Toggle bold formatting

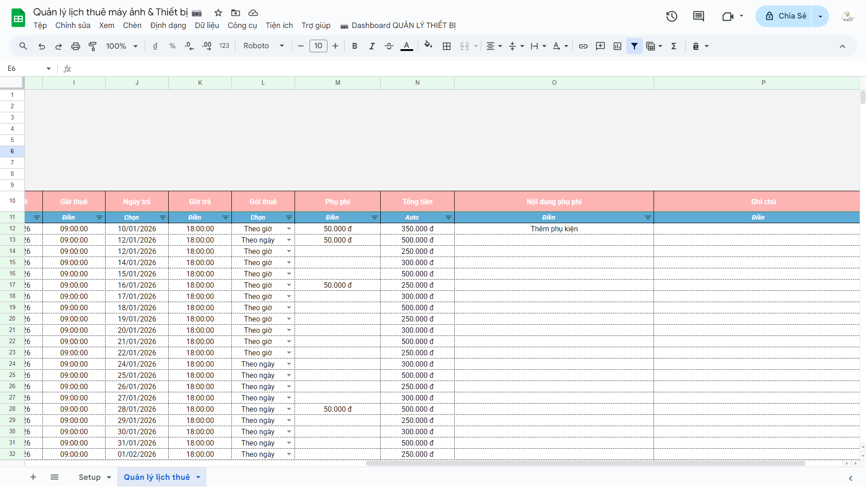pos(355,46)
